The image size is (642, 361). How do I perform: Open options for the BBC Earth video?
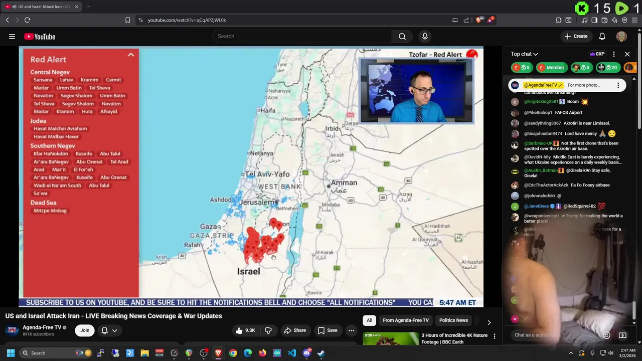(495, 336)
